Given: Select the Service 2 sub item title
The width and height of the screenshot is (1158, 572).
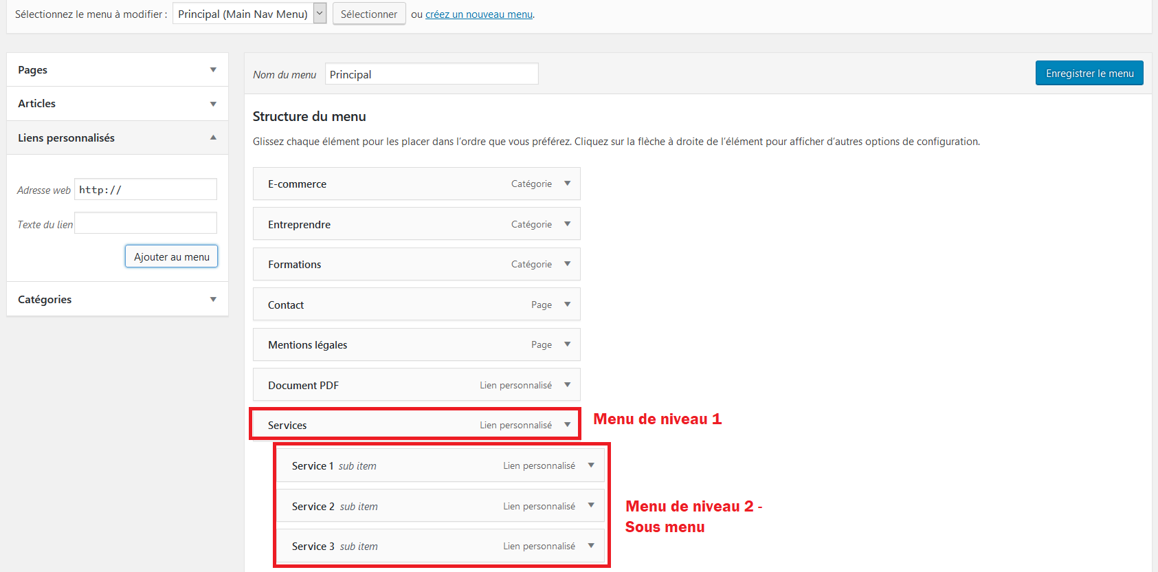Looking at the screenshot, I should pos(313,507).
